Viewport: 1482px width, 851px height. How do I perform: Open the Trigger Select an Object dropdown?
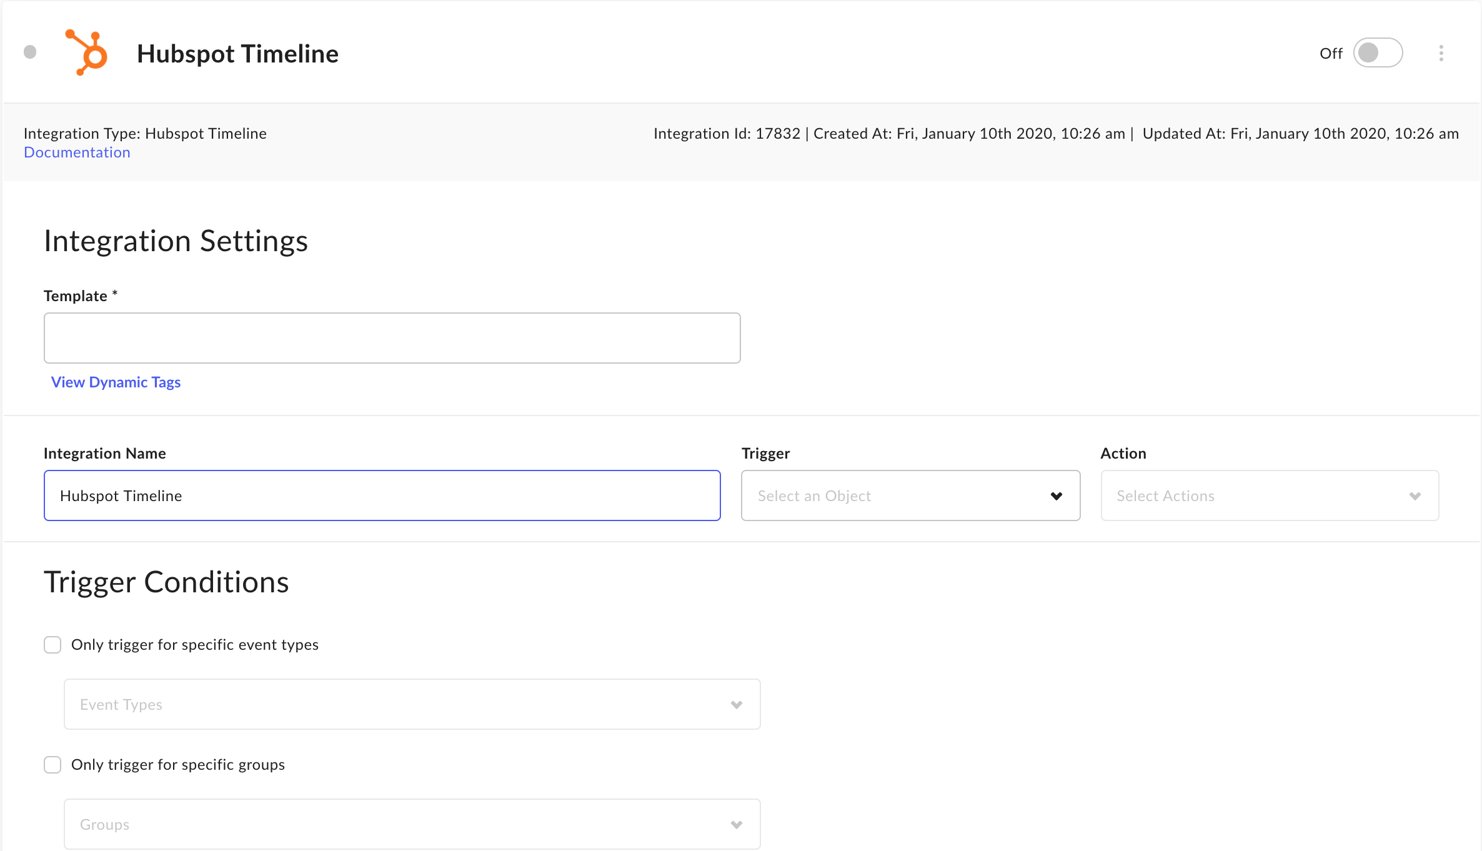[x=910, y=495]
